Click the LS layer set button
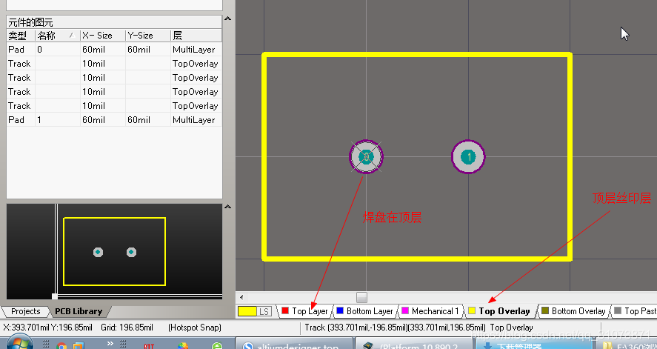 [x=264, y=311]
